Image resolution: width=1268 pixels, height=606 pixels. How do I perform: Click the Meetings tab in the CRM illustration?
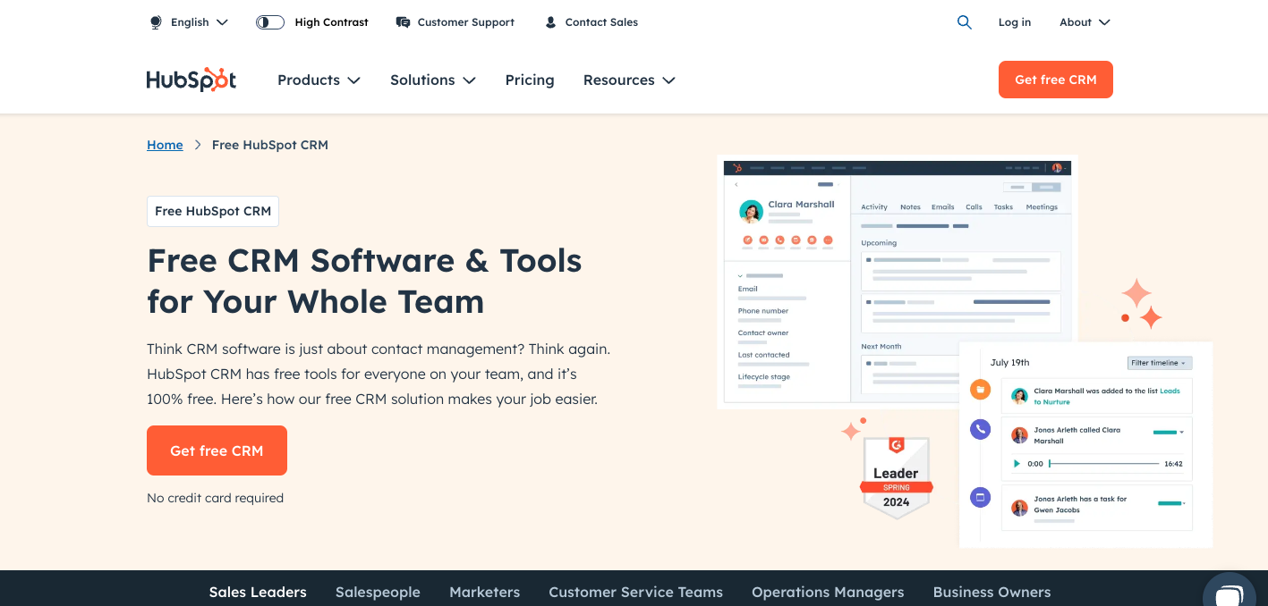tap(1042, 207)
